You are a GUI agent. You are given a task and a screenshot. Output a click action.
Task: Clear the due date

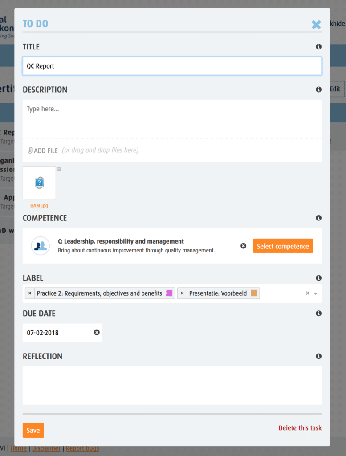click(96, 332)
